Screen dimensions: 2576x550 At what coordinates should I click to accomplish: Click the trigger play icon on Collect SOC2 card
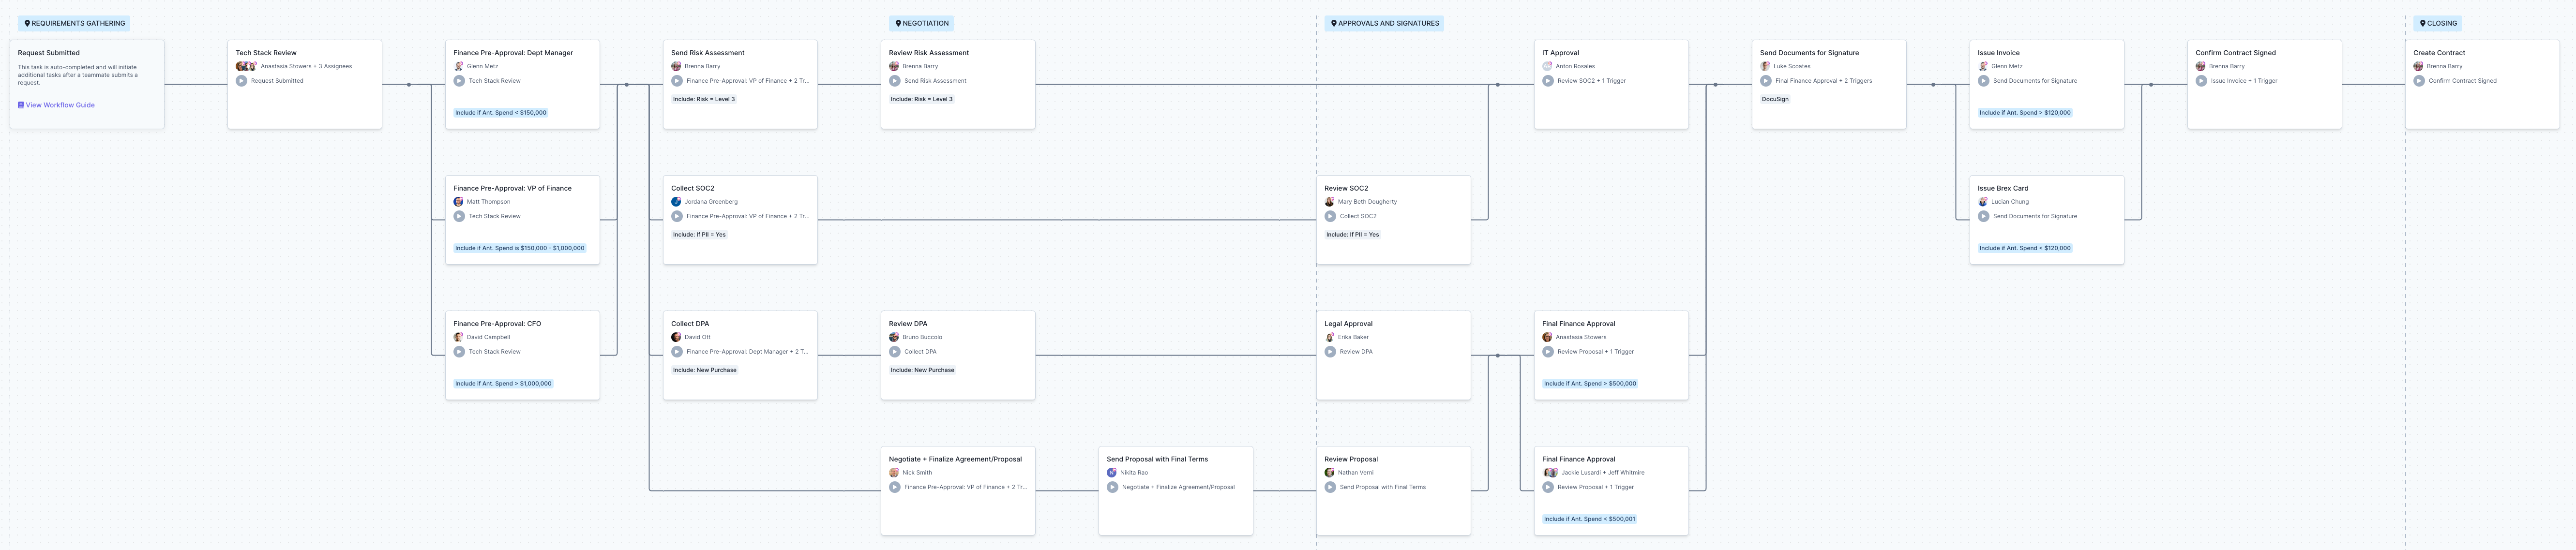tap(677, 216)
